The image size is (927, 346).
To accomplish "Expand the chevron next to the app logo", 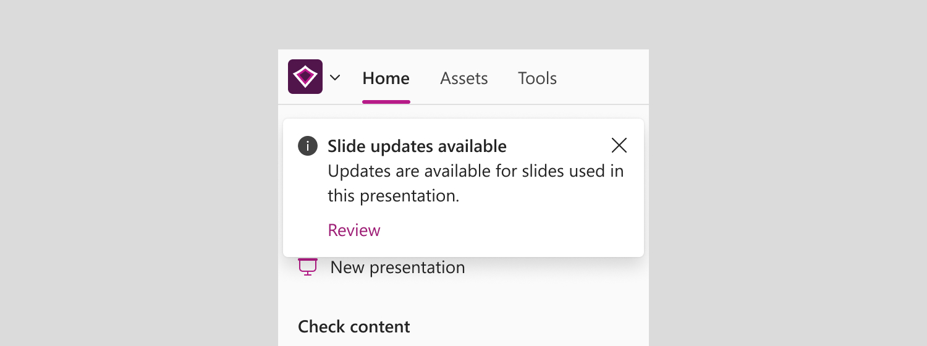I will [335, 78].
